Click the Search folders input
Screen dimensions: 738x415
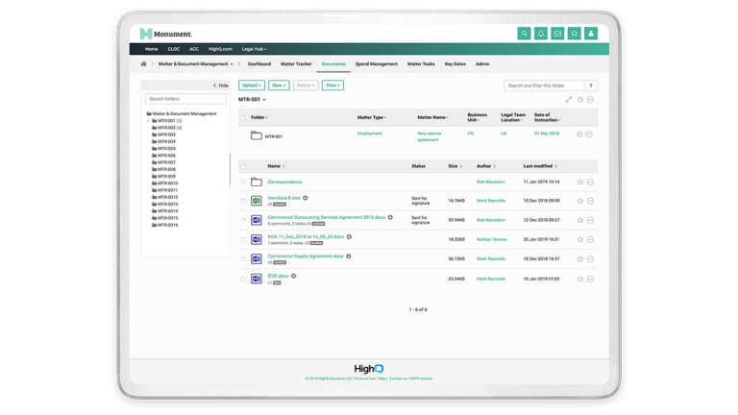[185, 99]
